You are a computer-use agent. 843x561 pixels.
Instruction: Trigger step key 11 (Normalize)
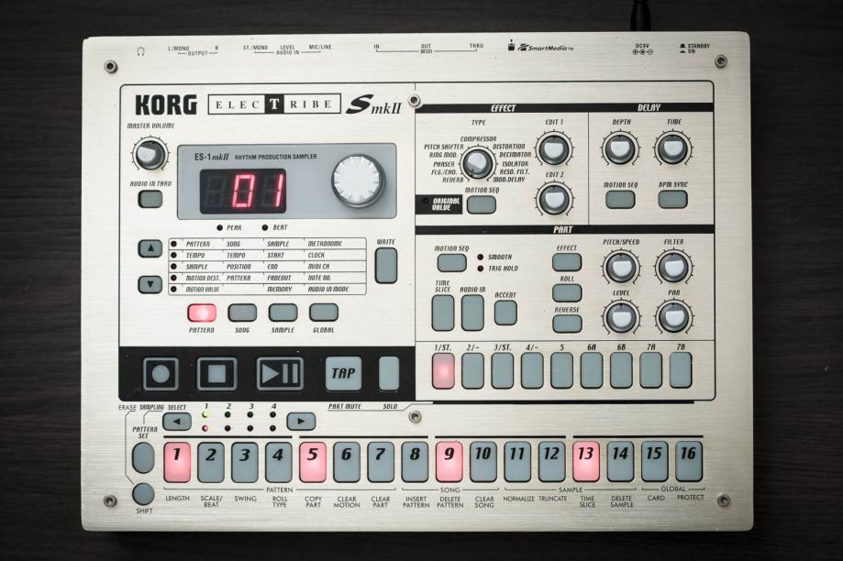point(517,461)
